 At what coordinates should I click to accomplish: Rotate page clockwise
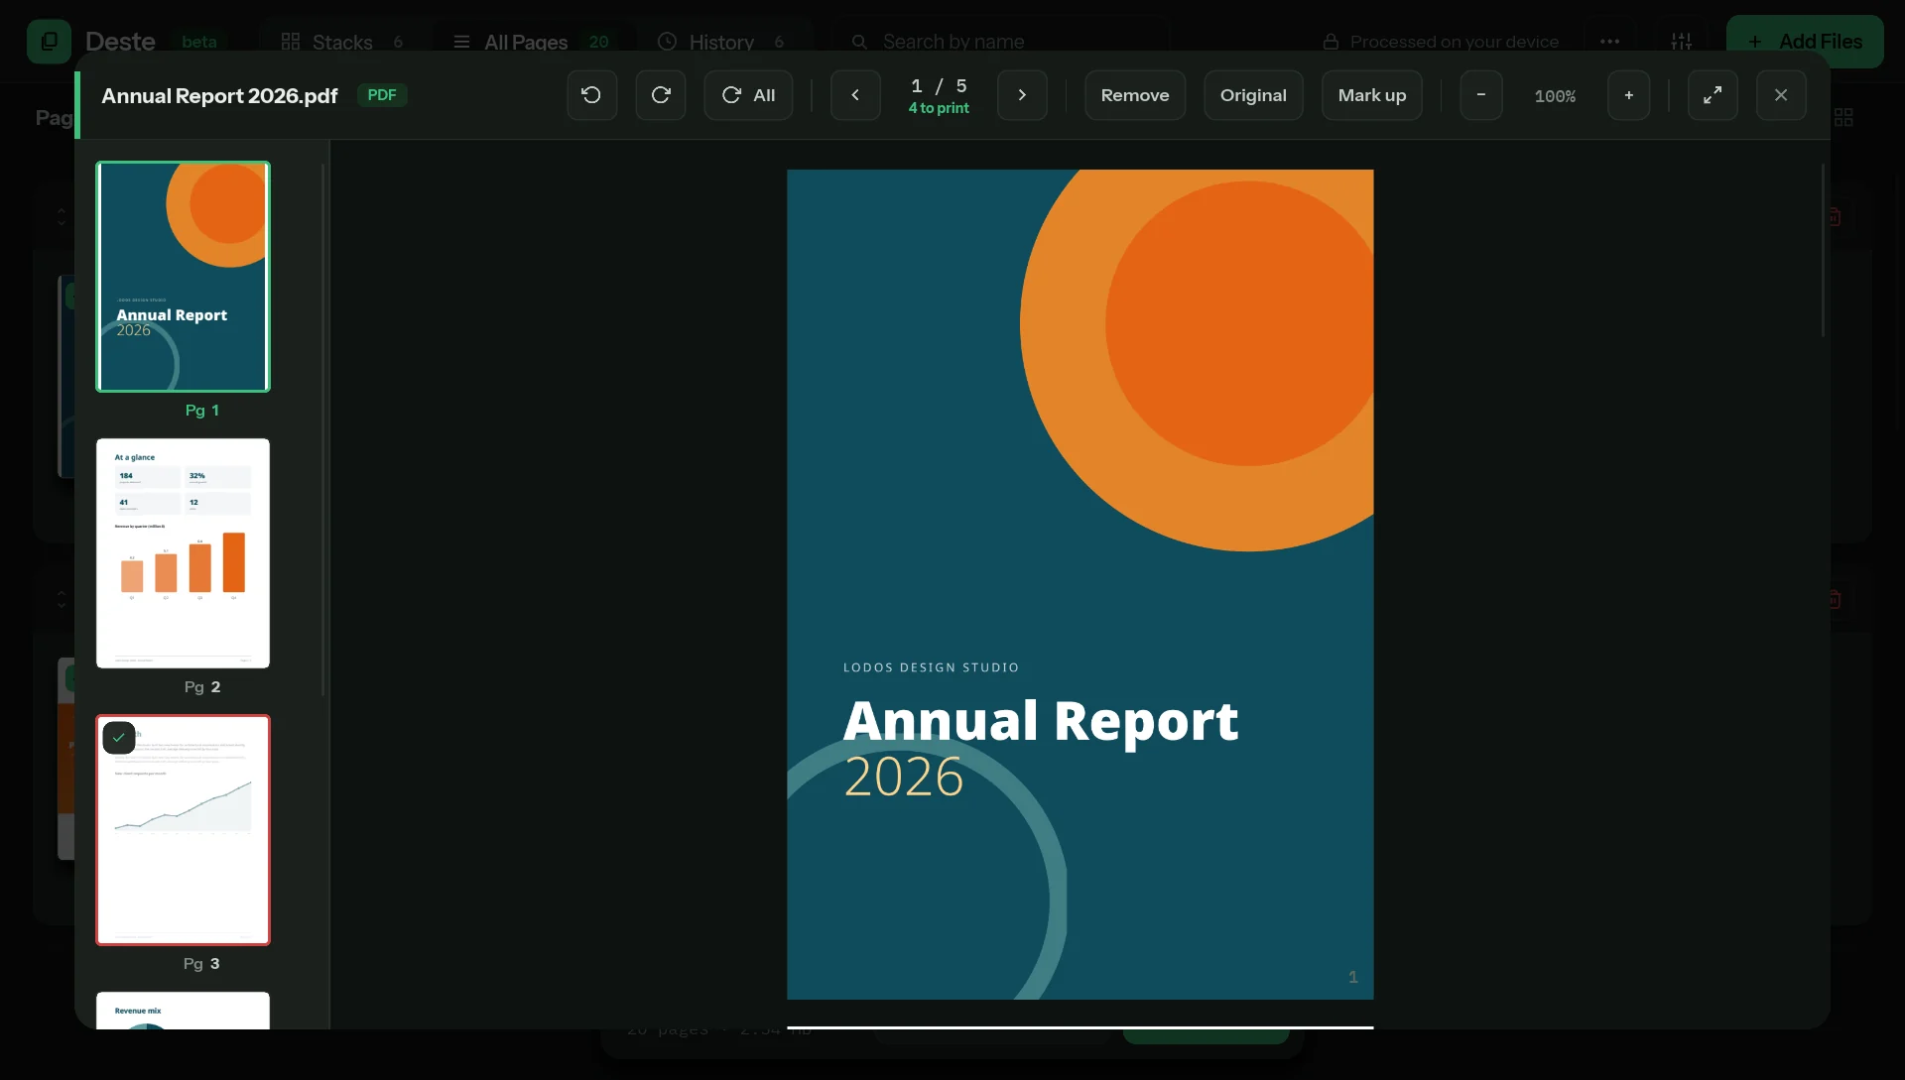(x=661, y=95)
